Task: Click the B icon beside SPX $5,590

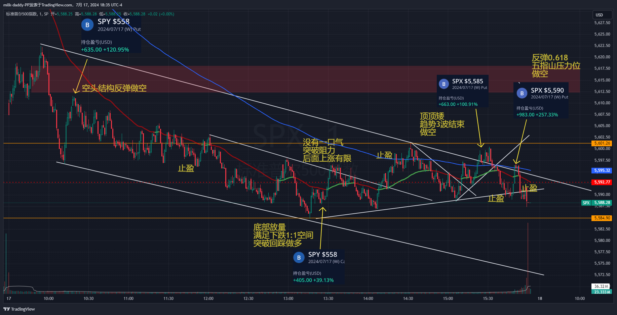Action: (522, 94)
